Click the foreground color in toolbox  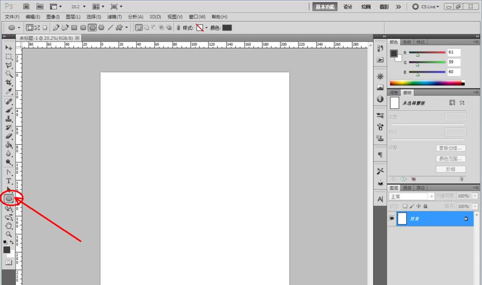pos(7,250)
